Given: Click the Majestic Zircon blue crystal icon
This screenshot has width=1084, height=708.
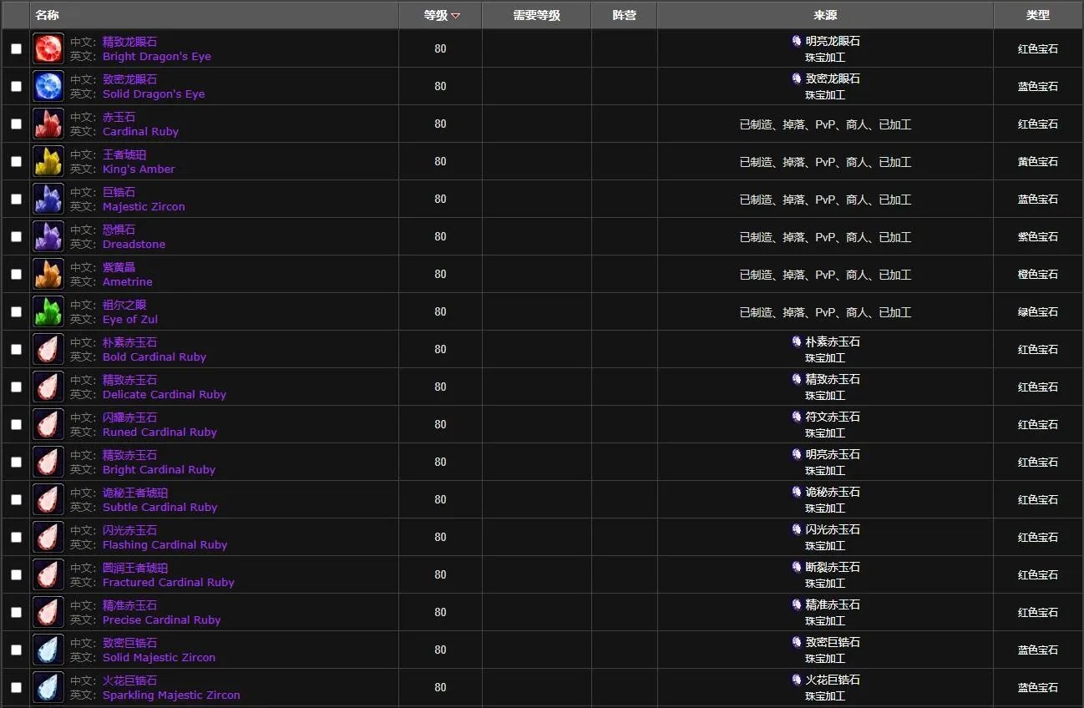Looking at the screenshot, I should [48, 199].
